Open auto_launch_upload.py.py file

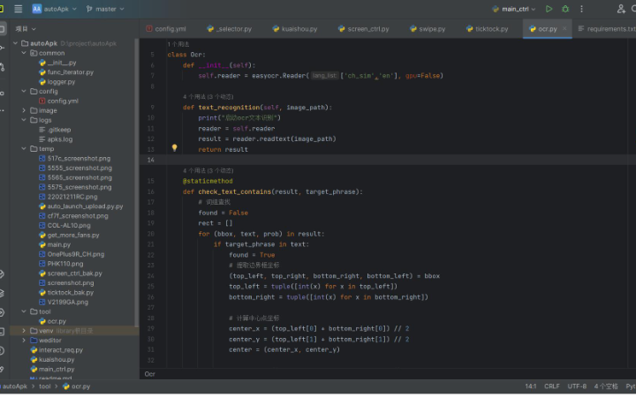[81, 206]
